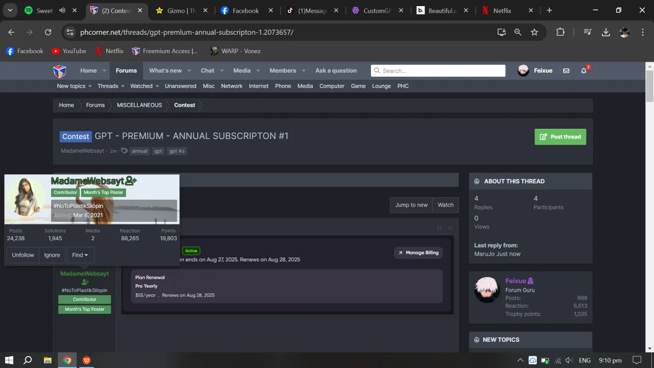Reload the page with the refresh icon
654x368 pixels.
coord(48,32)
